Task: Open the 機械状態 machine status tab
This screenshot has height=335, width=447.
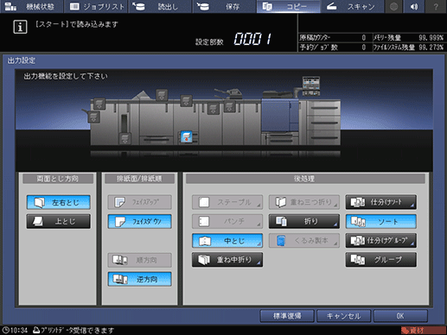Action: click(31, 6)
